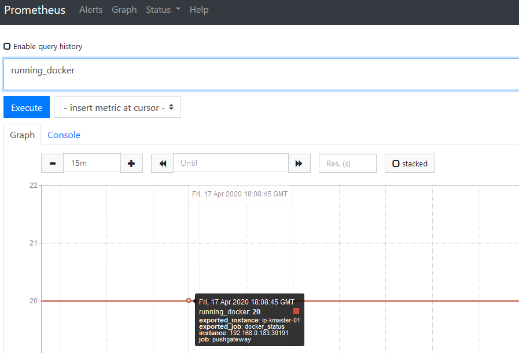Image resolution: width=519 pixels, height=353 pixels.
Task: Go to the Graph navigation link
Action: pos(124,10)
